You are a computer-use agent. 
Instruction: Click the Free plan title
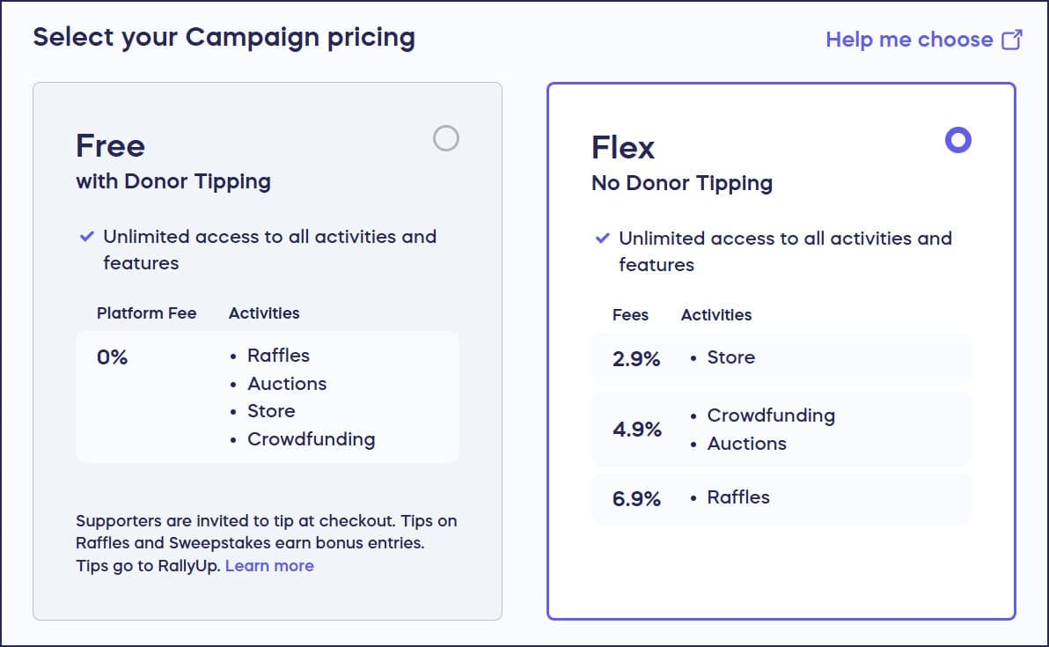111,145
